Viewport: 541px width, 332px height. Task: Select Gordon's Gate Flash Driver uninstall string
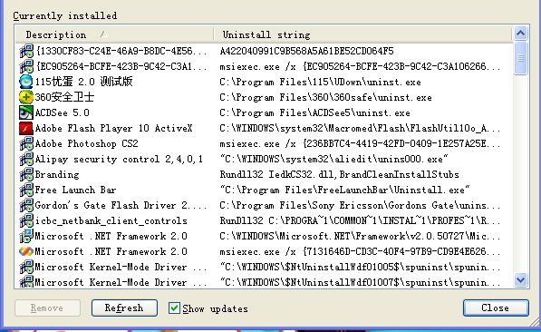click(x=360, y=205)
